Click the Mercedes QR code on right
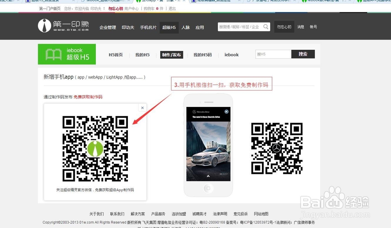The width and height of the screenshot is (391, 228). pyautogui.click(x=277, y=148)
